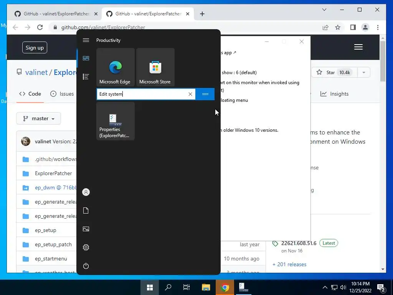Switch to the all apps list icon
393x295 pixels.
86,76
